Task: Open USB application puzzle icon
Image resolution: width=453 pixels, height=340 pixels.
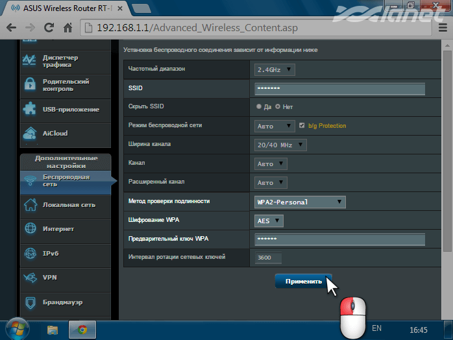Action: coord(30,110)
